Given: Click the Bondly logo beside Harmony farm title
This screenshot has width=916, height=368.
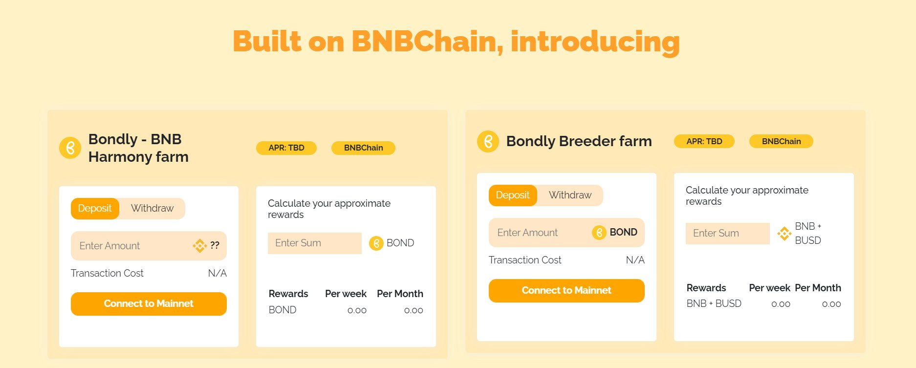Looking at the screenshot, I should (x=70, y=148).
